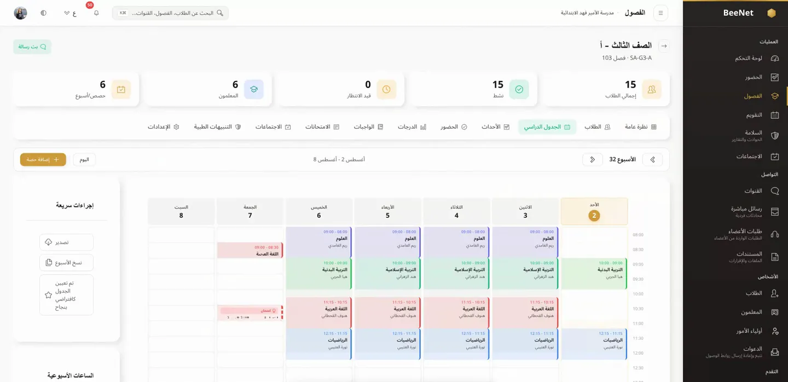Open the الحضور tab in class tabs
This screenshot has height=382, width=788.
tap(454, 127)
